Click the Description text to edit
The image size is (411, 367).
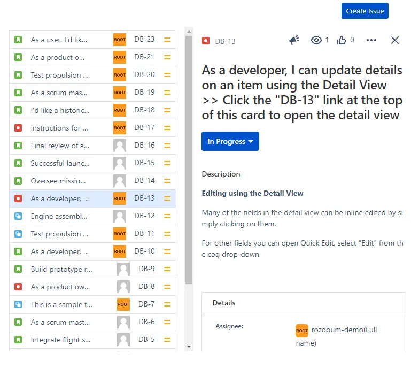click(x=303, y=224)
